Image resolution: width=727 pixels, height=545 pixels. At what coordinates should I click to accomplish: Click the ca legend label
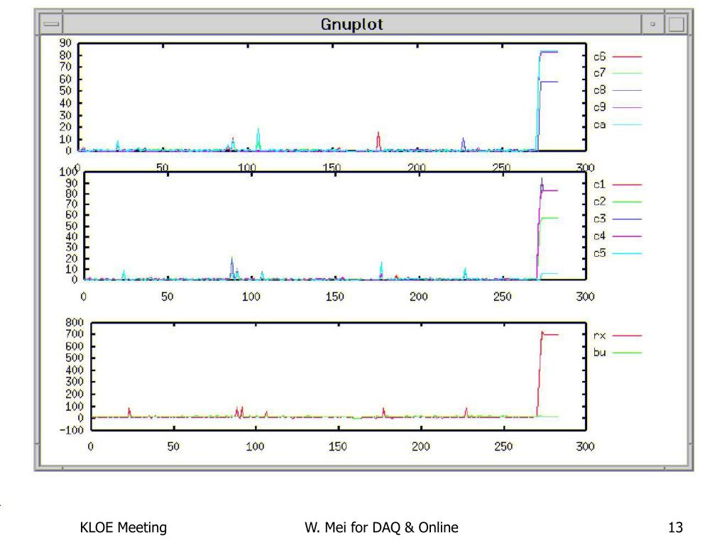pyautogui.click(x=599, y=125)
